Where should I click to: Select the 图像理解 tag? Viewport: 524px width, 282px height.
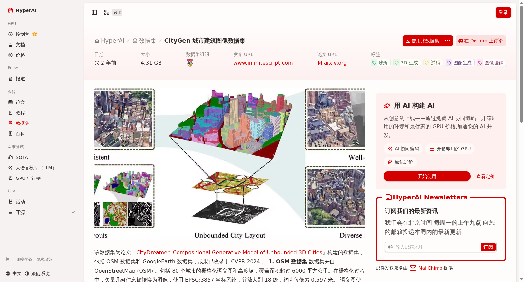click(491, 63)
